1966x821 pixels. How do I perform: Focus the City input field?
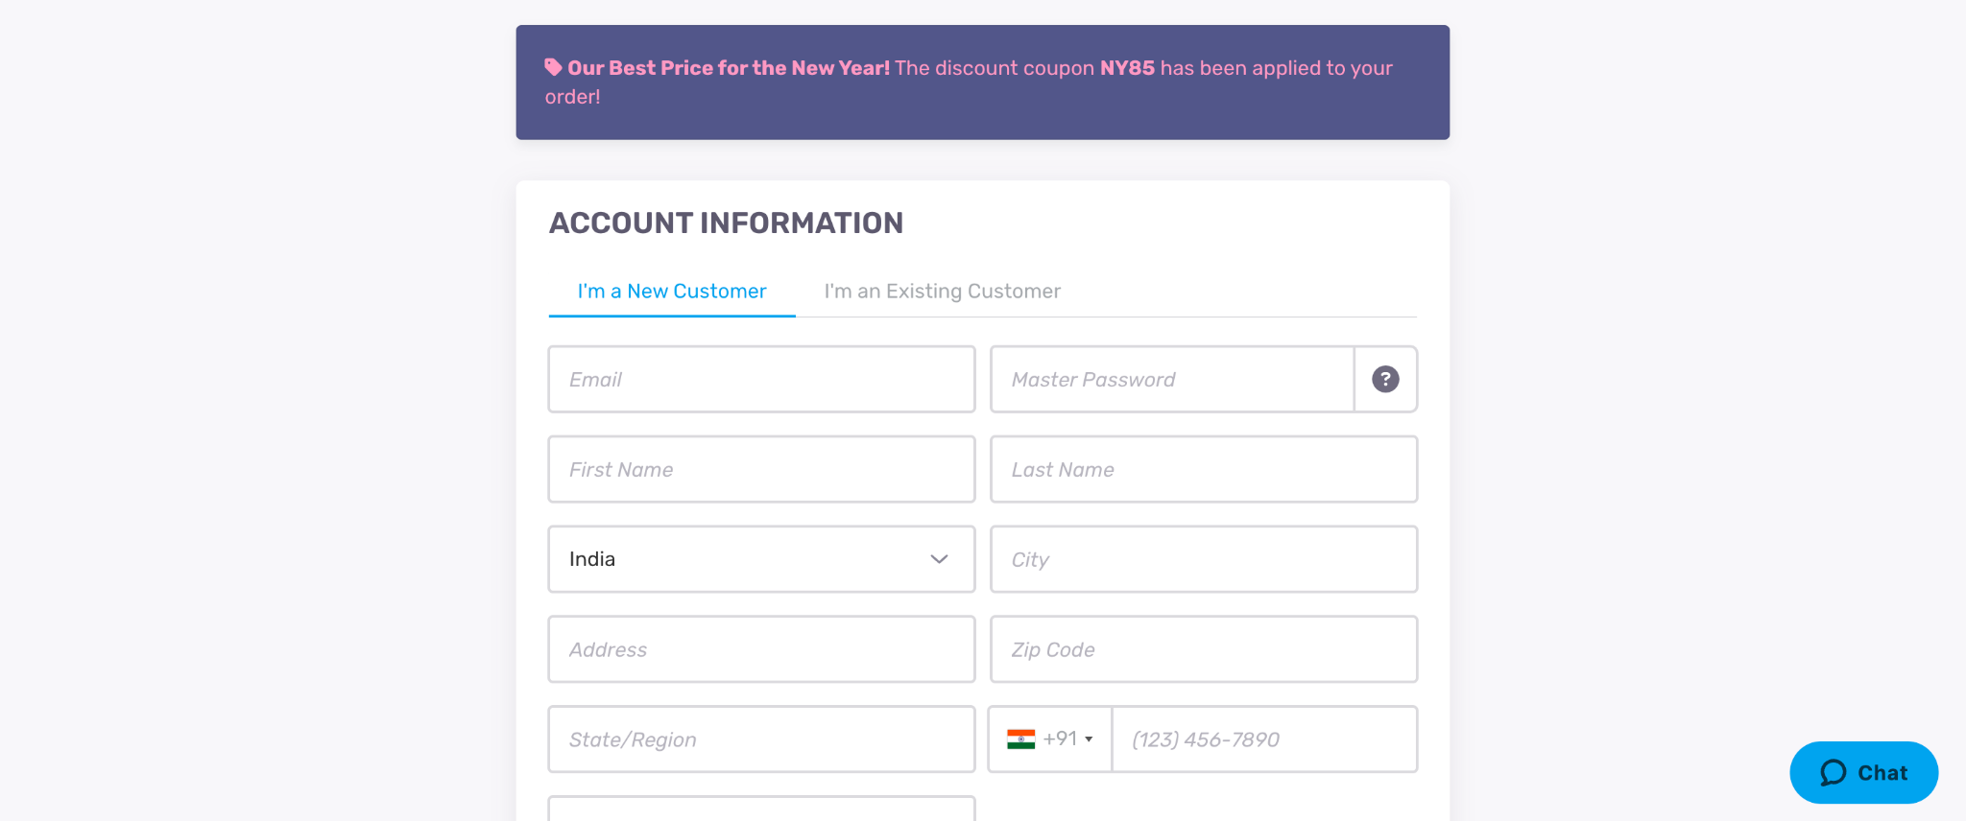pos(1203,559)
